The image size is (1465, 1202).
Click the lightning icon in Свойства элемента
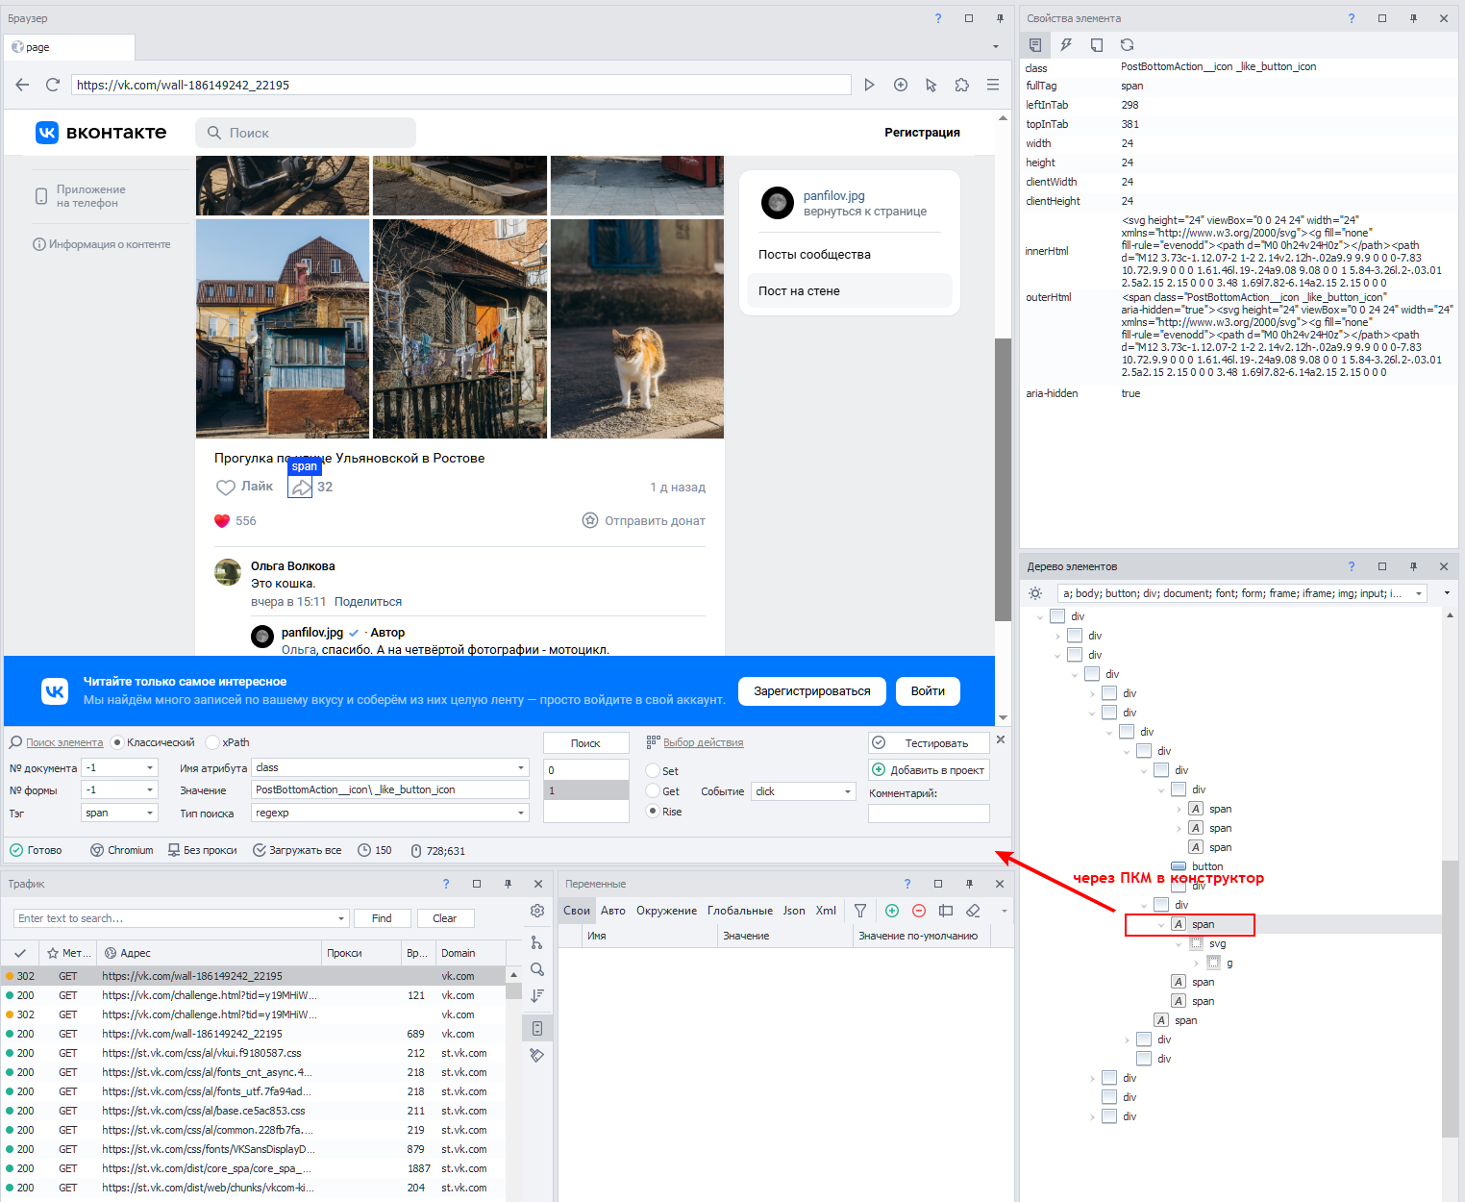tap(1066, 45)
